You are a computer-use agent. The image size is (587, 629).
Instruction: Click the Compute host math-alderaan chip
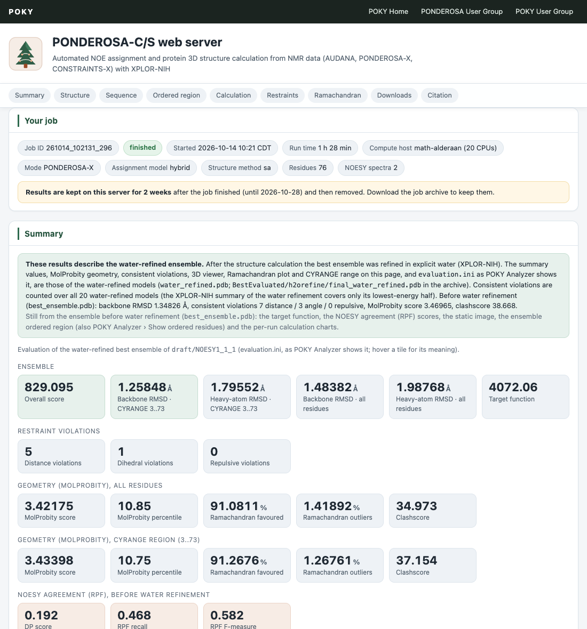pos(433,148)
